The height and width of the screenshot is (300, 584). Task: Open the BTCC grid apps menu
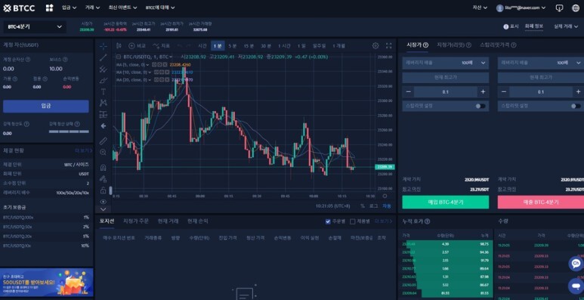49,8
